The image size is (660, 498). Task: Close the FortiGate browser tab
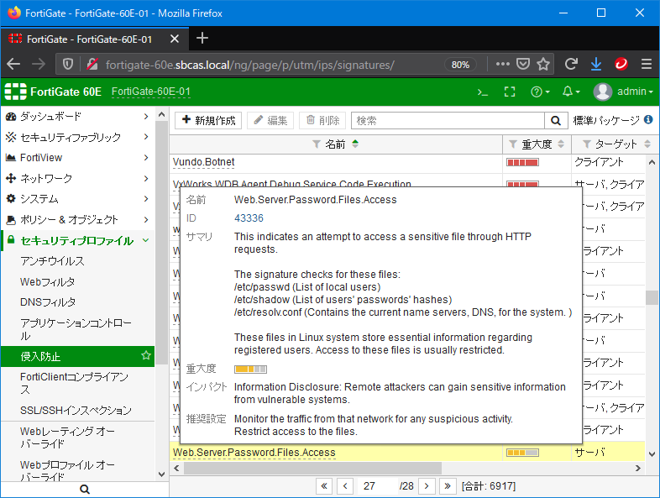(175, 39)
